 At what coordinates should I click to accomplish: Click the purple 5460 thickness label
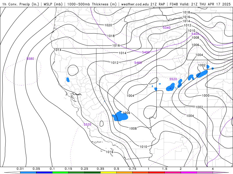138,63
